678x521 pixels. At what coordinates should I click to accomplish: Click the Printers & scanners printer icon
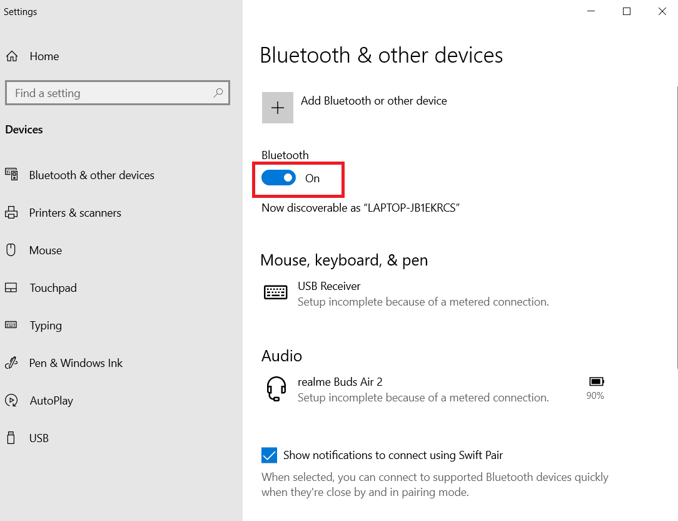click(11, 213)
